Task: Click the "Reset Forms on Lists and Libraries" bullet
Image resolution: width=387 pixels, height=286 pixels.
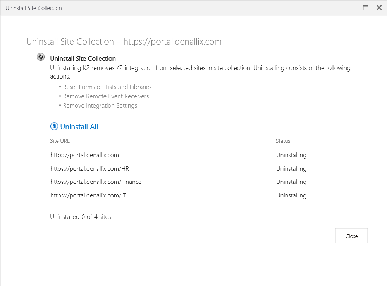Action: (107, 87)
